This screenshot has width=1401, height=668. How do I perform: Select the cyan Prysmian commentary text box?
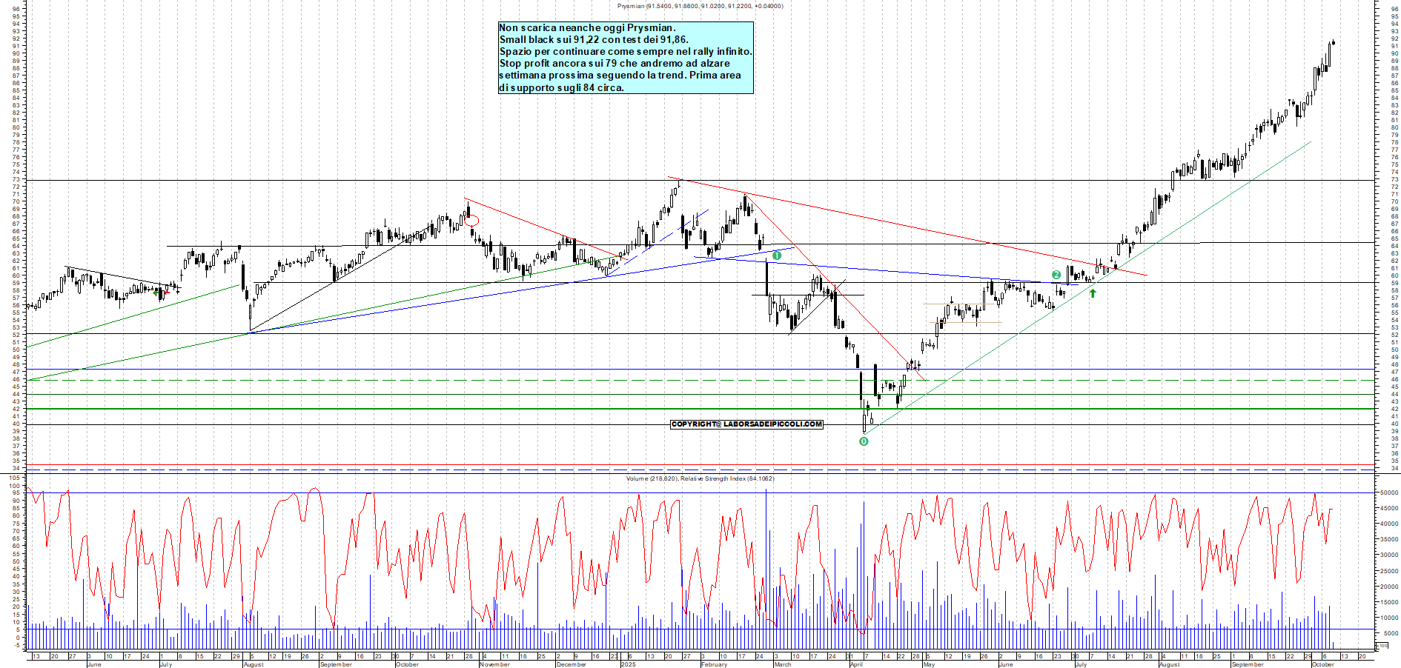[x=626, y=58]
